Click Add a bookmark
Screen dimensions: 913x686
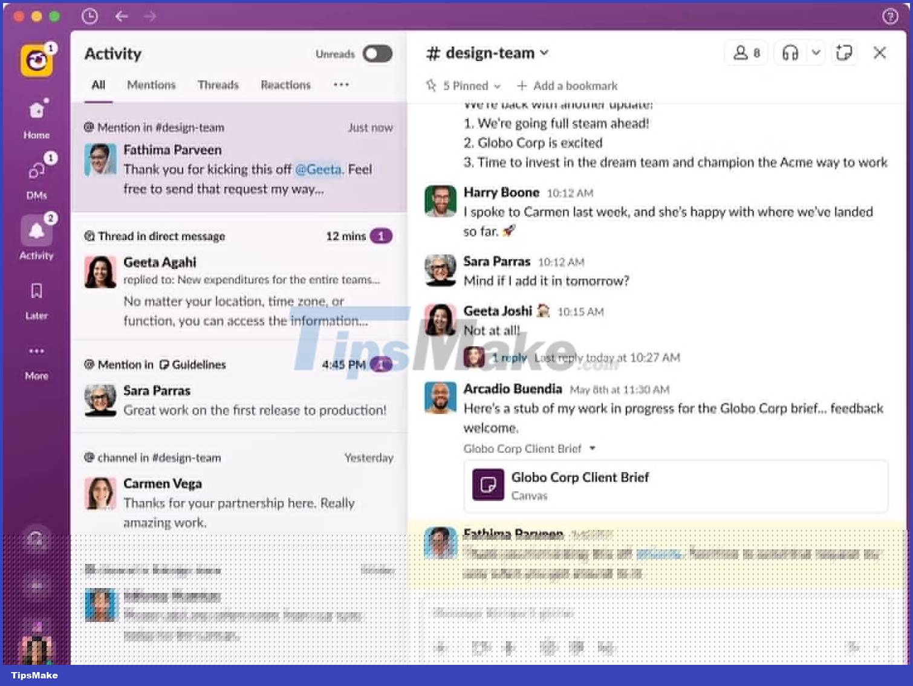pyautogui.click(x=566, y=85)
